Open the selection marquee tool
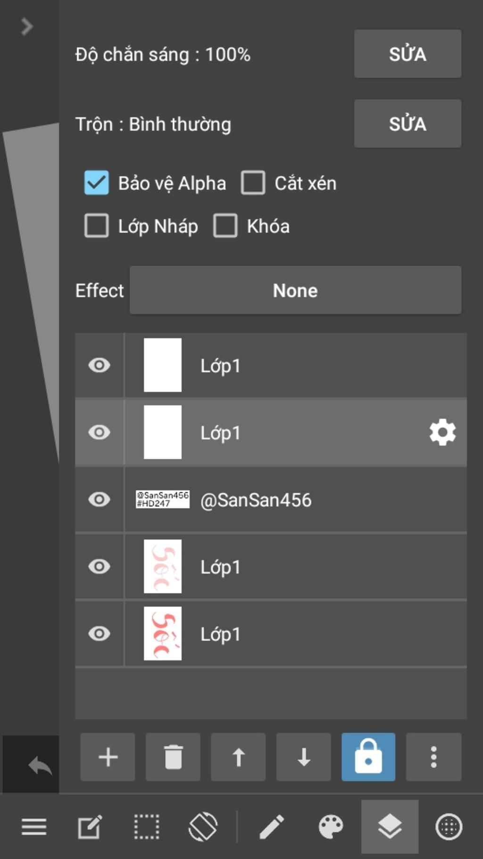Viewport: 483px width, 859px height. coord(146,827)
